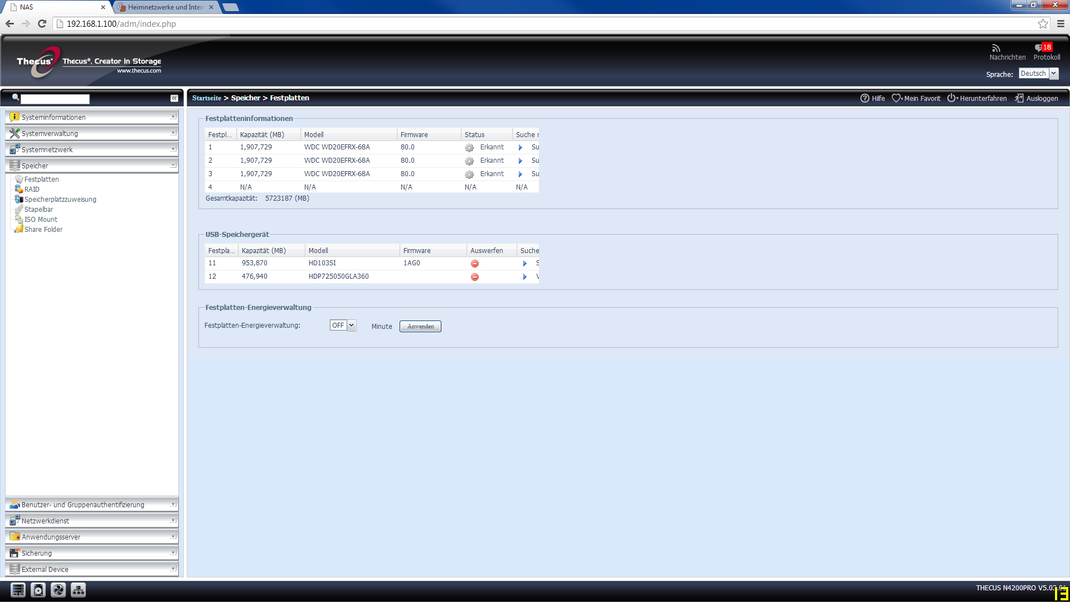The image size is (1070, 602).
Task: Click the fan status icon in bottom bar
Action: click(59, 590)
